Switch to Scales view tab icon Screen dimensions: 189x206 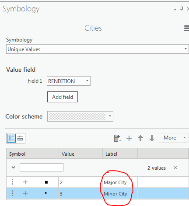(x=20, y=138)
